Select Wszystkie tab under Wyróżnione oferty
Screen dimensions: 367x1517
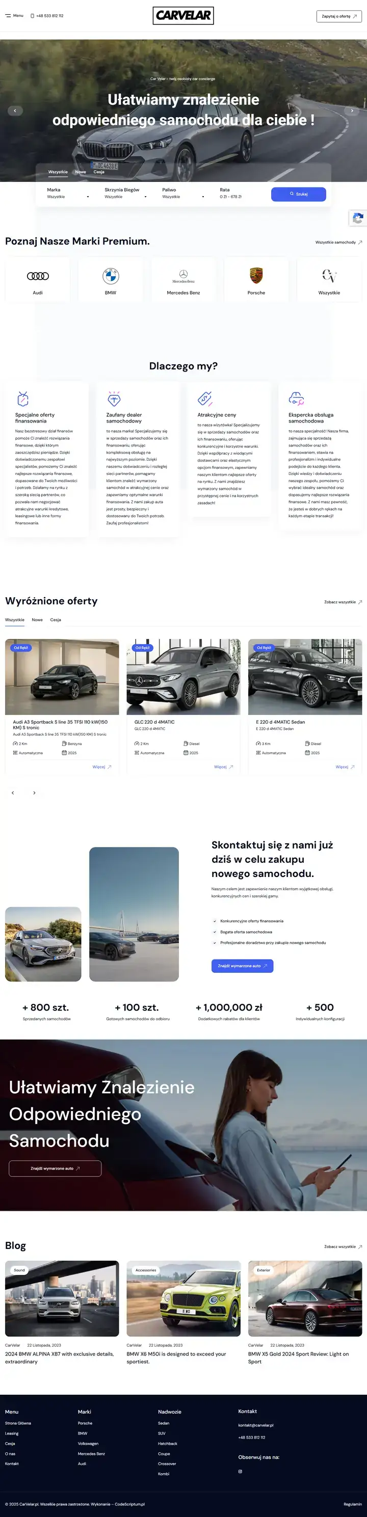tap(15, 620)
